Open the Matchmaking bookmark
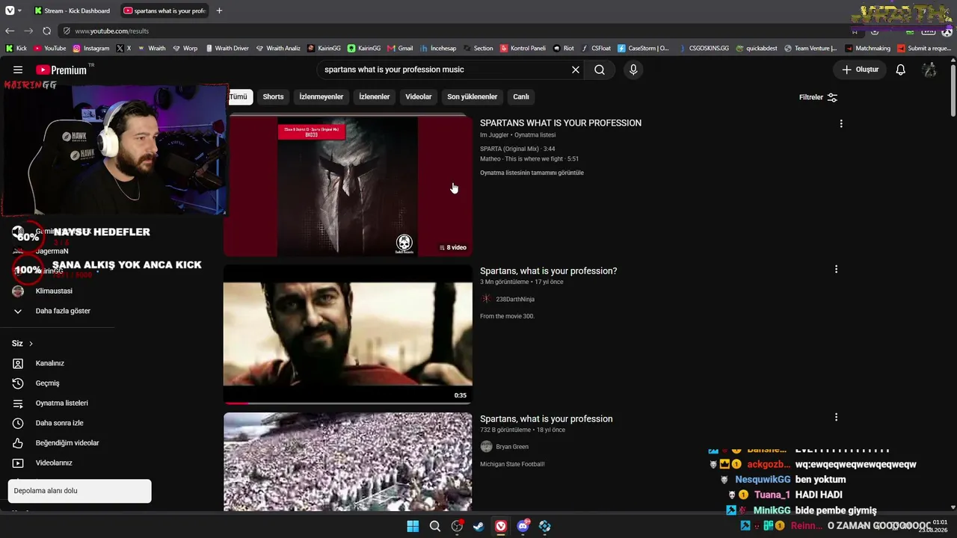The width and height of the screenshot is (957, 538). coord(867,48)
